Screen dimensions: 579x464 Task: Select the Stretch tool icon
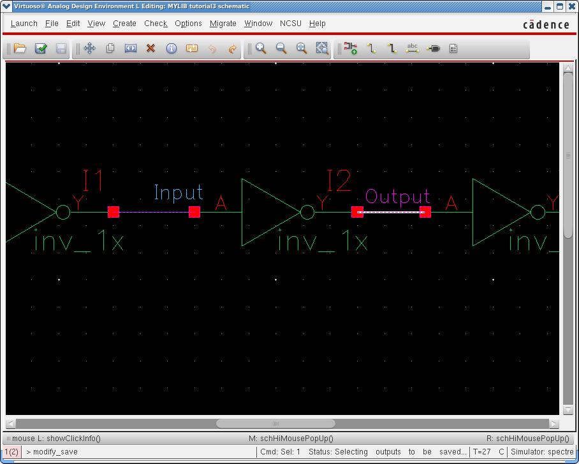coord(130,48)
